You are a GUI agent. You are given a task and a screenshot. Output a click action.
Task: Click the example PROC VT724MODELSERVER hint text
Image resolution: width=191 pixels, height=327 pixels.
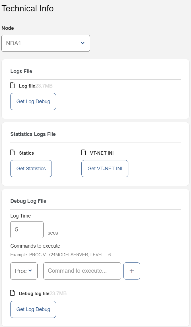point(61,255)
